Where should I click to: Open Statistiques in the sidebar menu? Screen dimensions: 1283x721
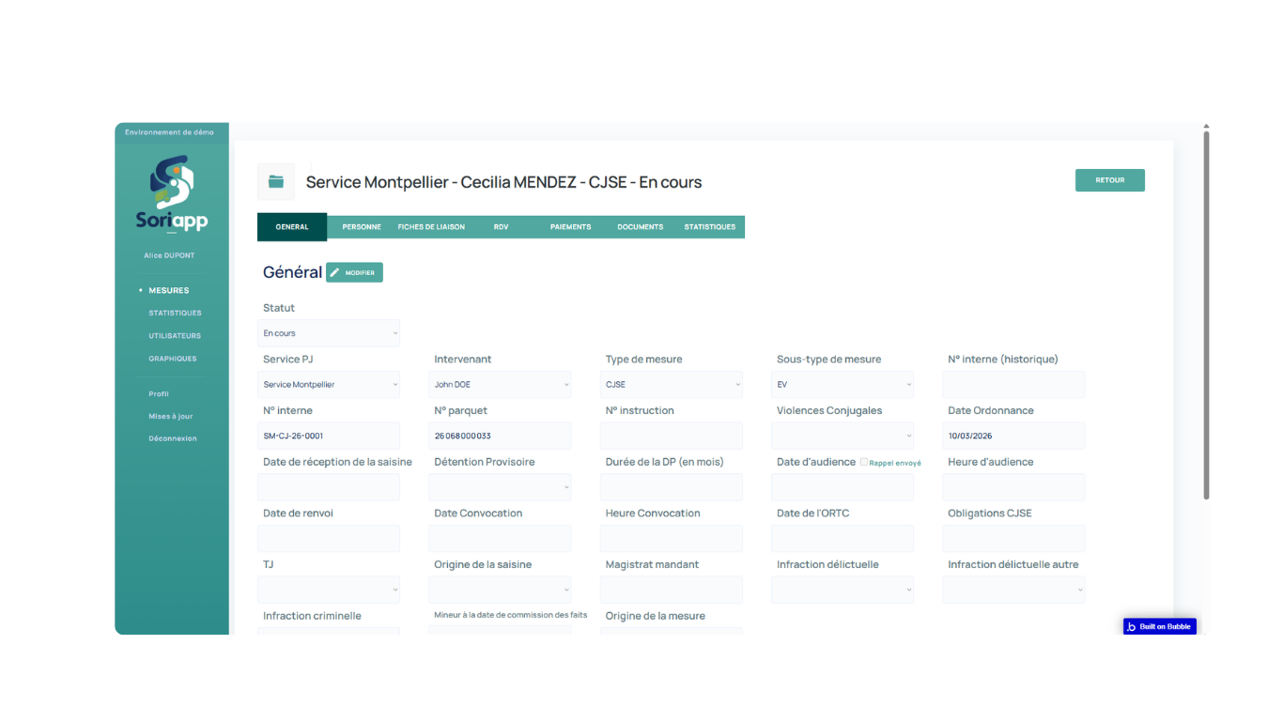click(175, 313)
